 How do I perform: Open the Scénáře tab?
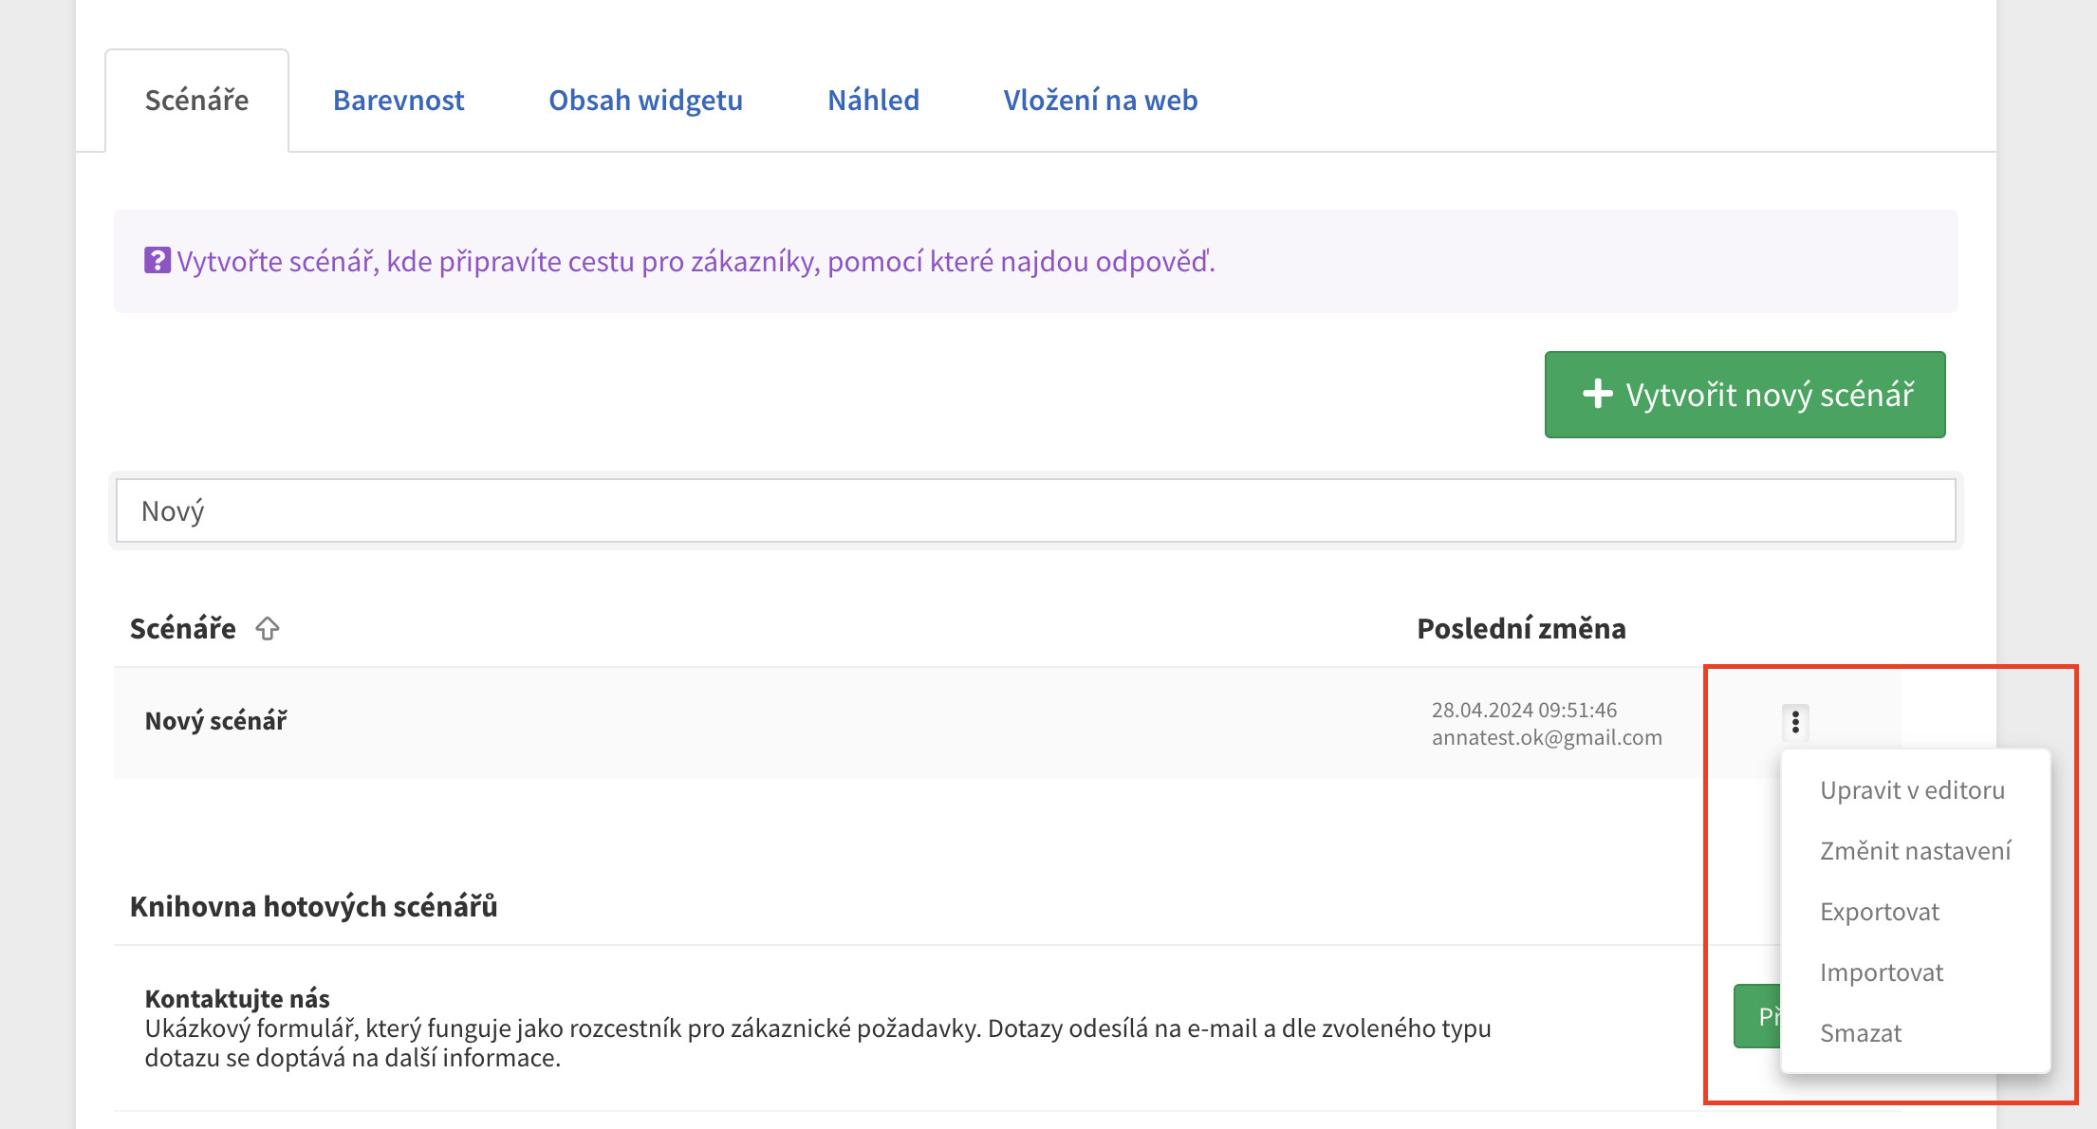(196, 101)
